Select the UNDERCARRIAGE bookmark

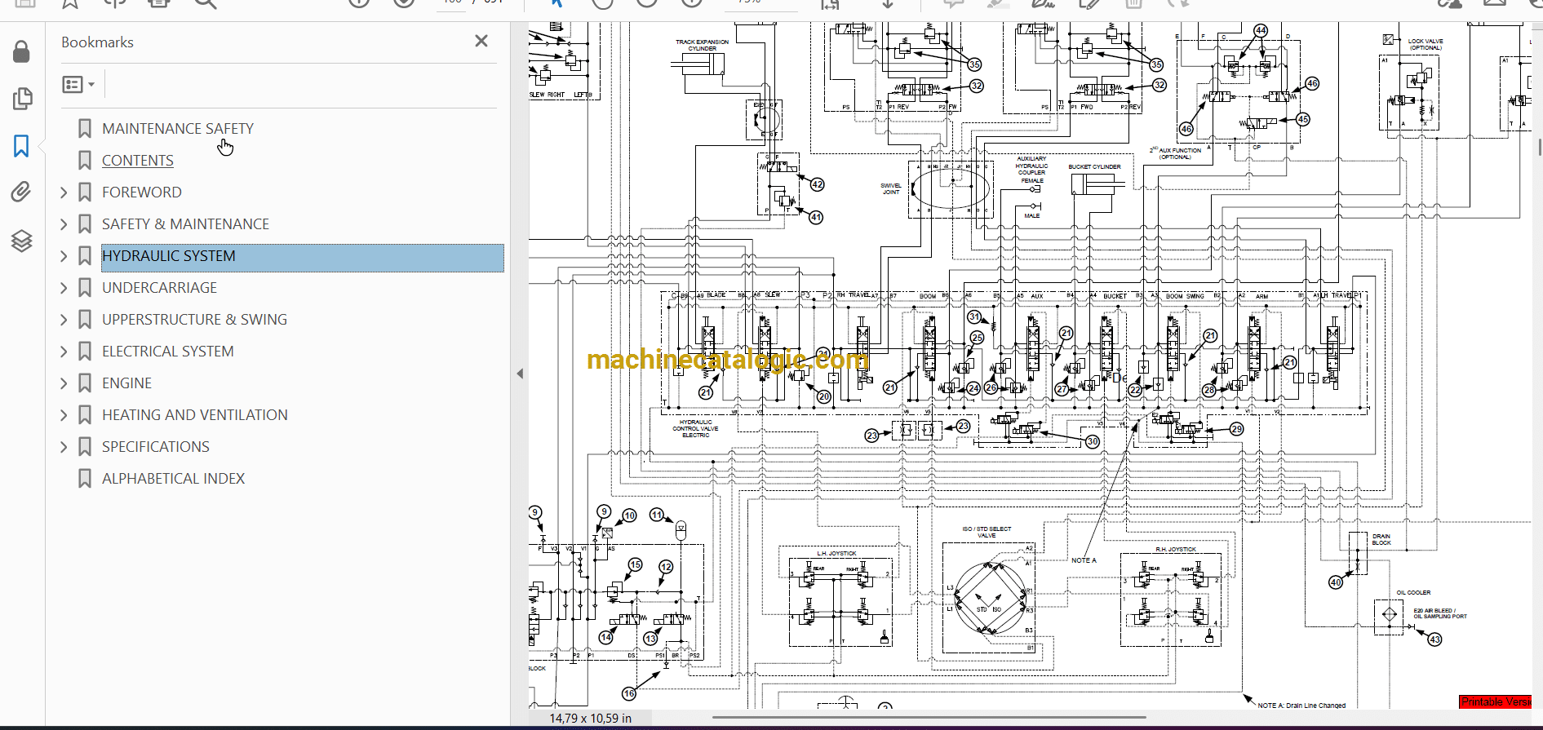159,288
